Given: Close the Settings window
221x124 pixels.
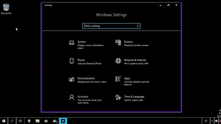Looking at the screenshot, I should pyautogui.click(x=176, y=5).
